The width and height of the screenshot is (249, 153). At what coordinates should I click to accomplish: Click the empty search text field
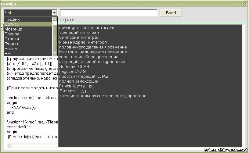click(109, 13)
